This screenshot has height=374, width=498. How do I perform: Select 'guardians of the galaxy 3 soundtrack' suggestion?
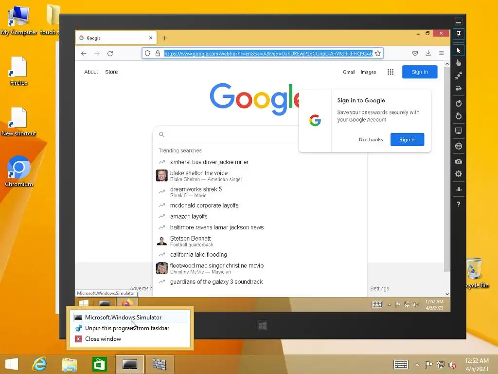(x=260, y=282)
